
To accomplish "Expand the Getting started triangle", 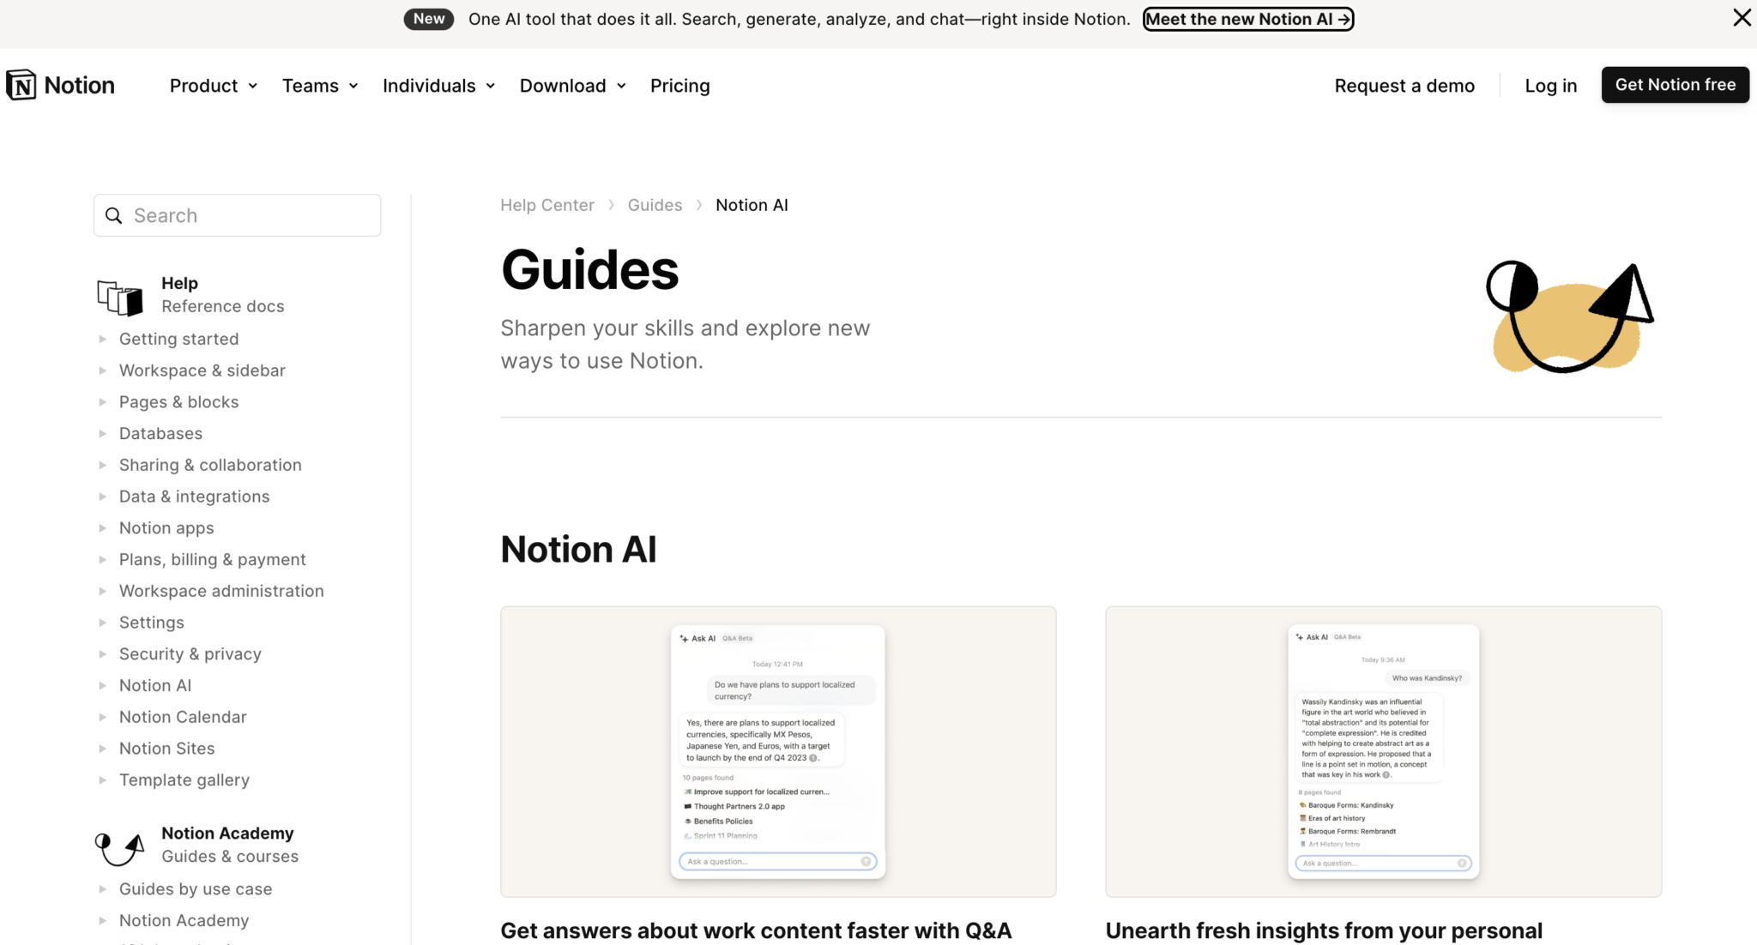I will tap(102, 339).
